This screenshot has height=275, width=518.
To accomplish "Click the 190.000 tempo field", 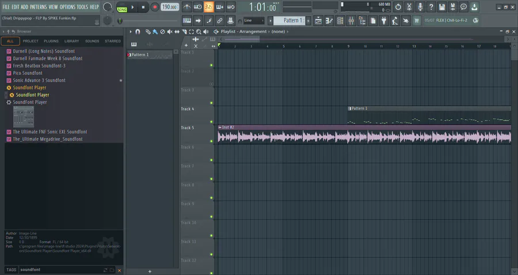I will [170, 7].
